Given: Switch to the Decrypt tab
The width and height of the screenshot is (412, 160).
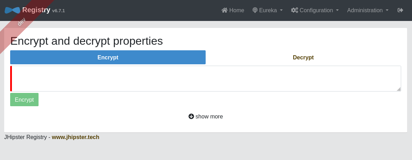Looking at the screenshot, I should pyautogui.click(x=303, y=57).
